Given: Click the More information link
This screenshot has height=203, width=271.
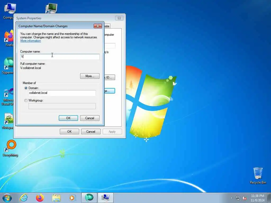Looking at the screenshot, I should pos(31,41).
